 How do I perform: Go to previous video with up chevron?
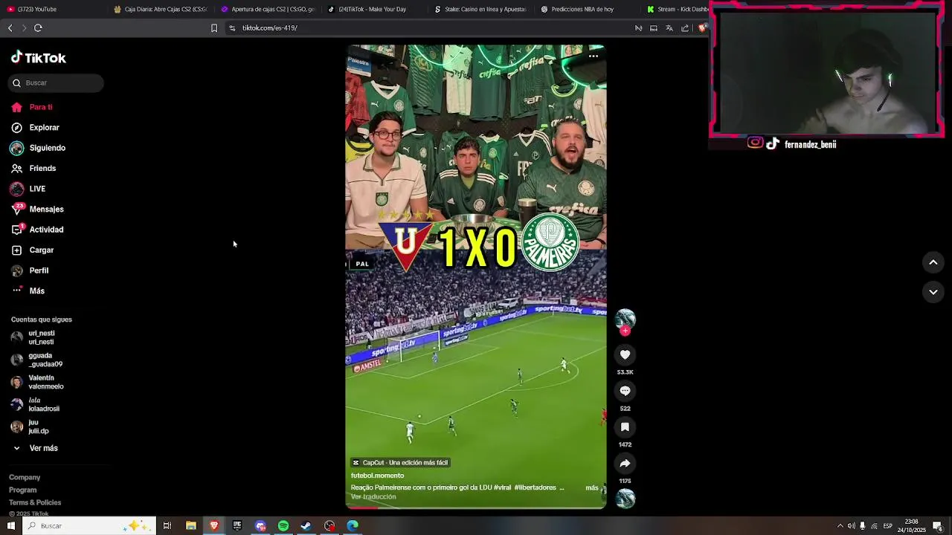(933, 262)
